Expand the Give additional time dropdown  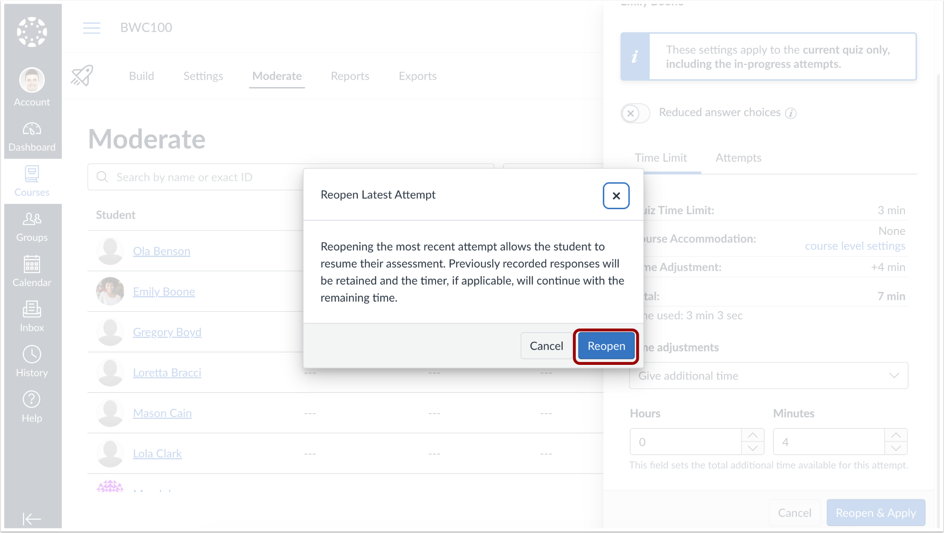(x=768, y=376)
